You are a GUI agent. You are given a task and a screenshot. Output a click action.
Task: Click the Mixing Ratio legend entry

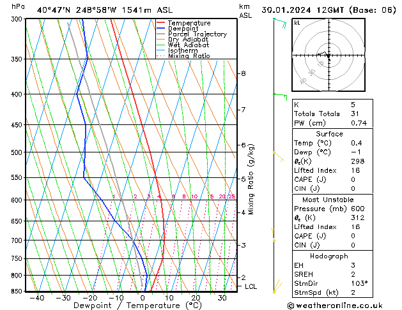(x=183, y=56)
